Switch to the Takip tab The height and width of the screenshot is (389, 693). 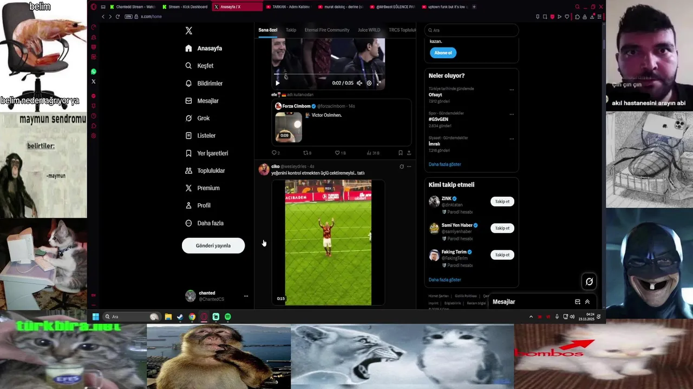[x=291, y=30]
